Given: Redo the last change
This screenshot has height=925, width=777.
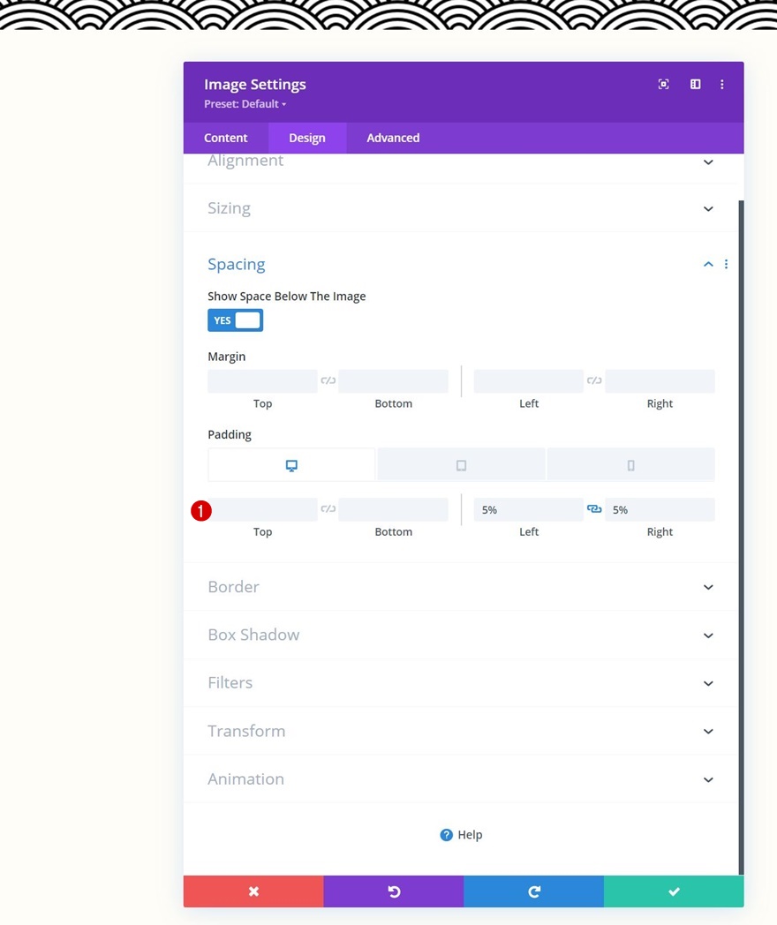Looking at the screenshot, I should [x=534, y=891].
